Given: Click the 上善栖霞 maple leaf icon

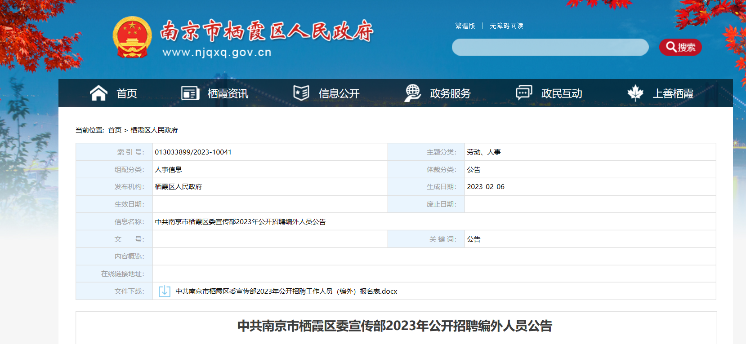Looking at the screenshot, I should tap(635, 93).
